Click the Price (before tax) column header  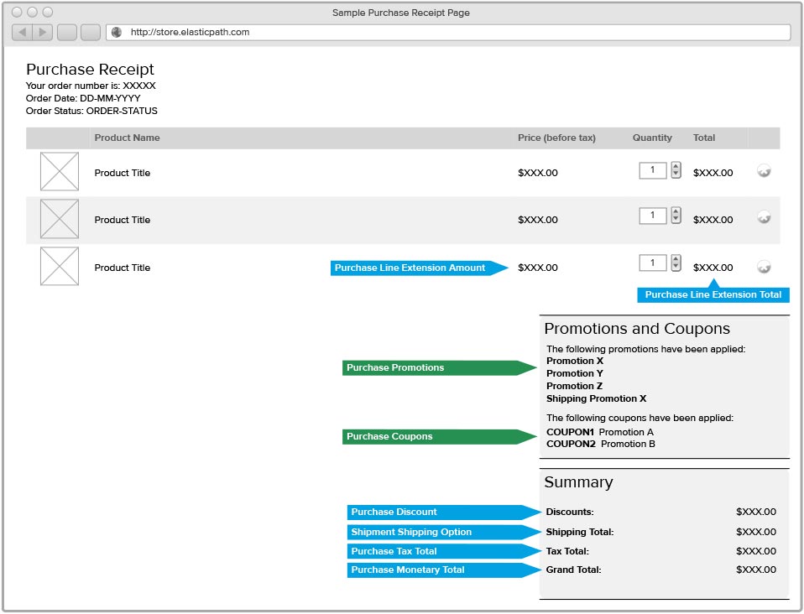tap(556, 138)
